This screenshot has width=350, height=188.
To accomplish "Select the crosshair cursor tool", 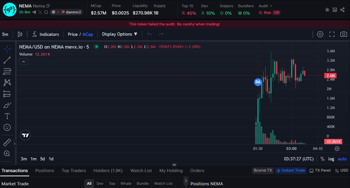I will click(7, 49).
